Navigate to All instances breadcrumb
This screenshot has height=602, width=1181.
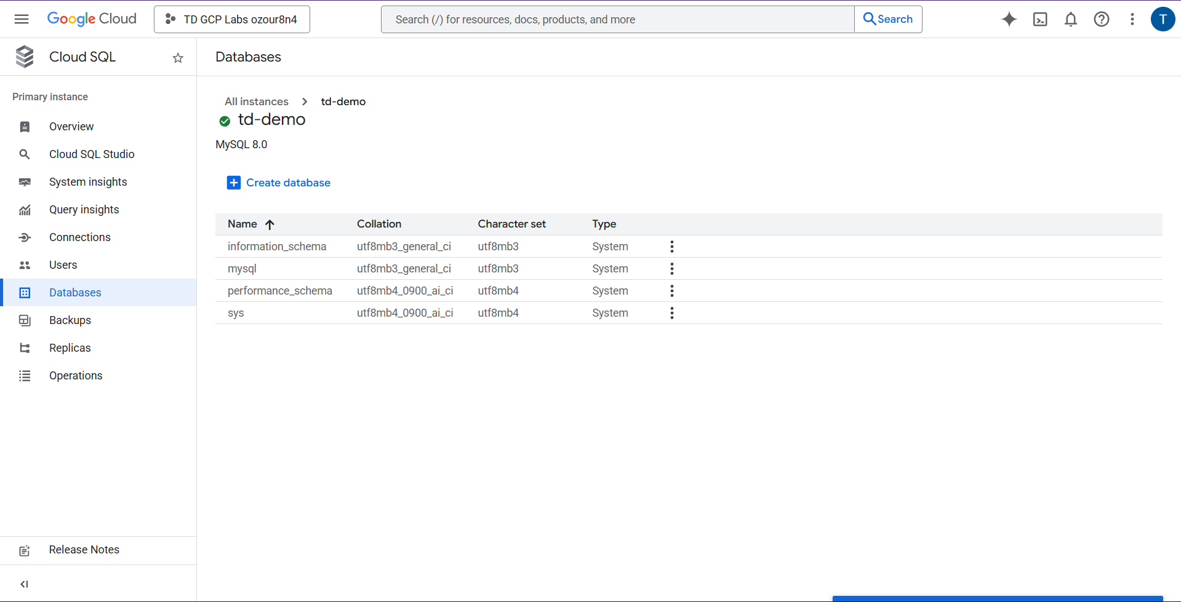256,101
